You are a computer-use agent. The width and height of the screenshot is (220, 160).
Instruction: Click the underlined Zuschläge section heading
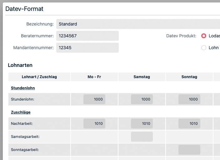point(21,112)
